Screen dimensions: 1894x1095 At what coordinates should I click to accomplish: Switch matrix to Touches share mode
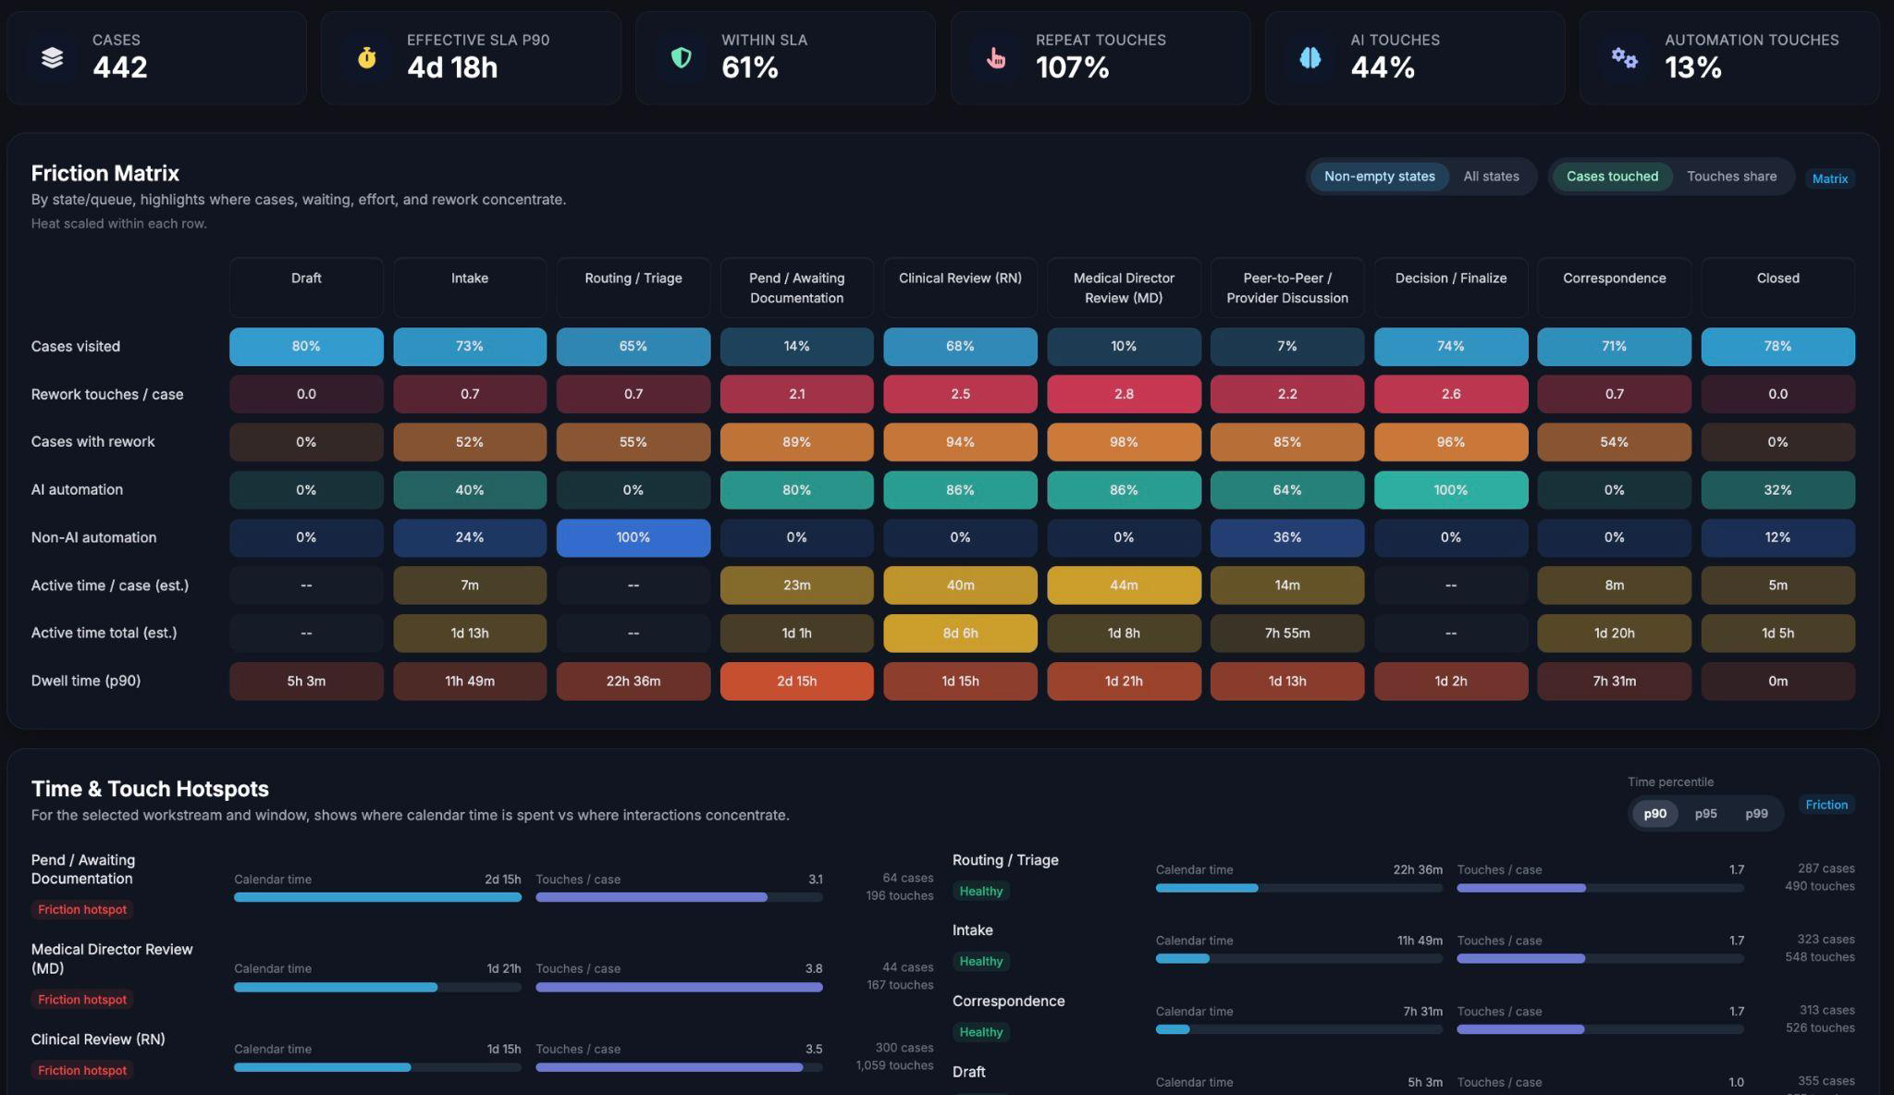pos(1731,177)
